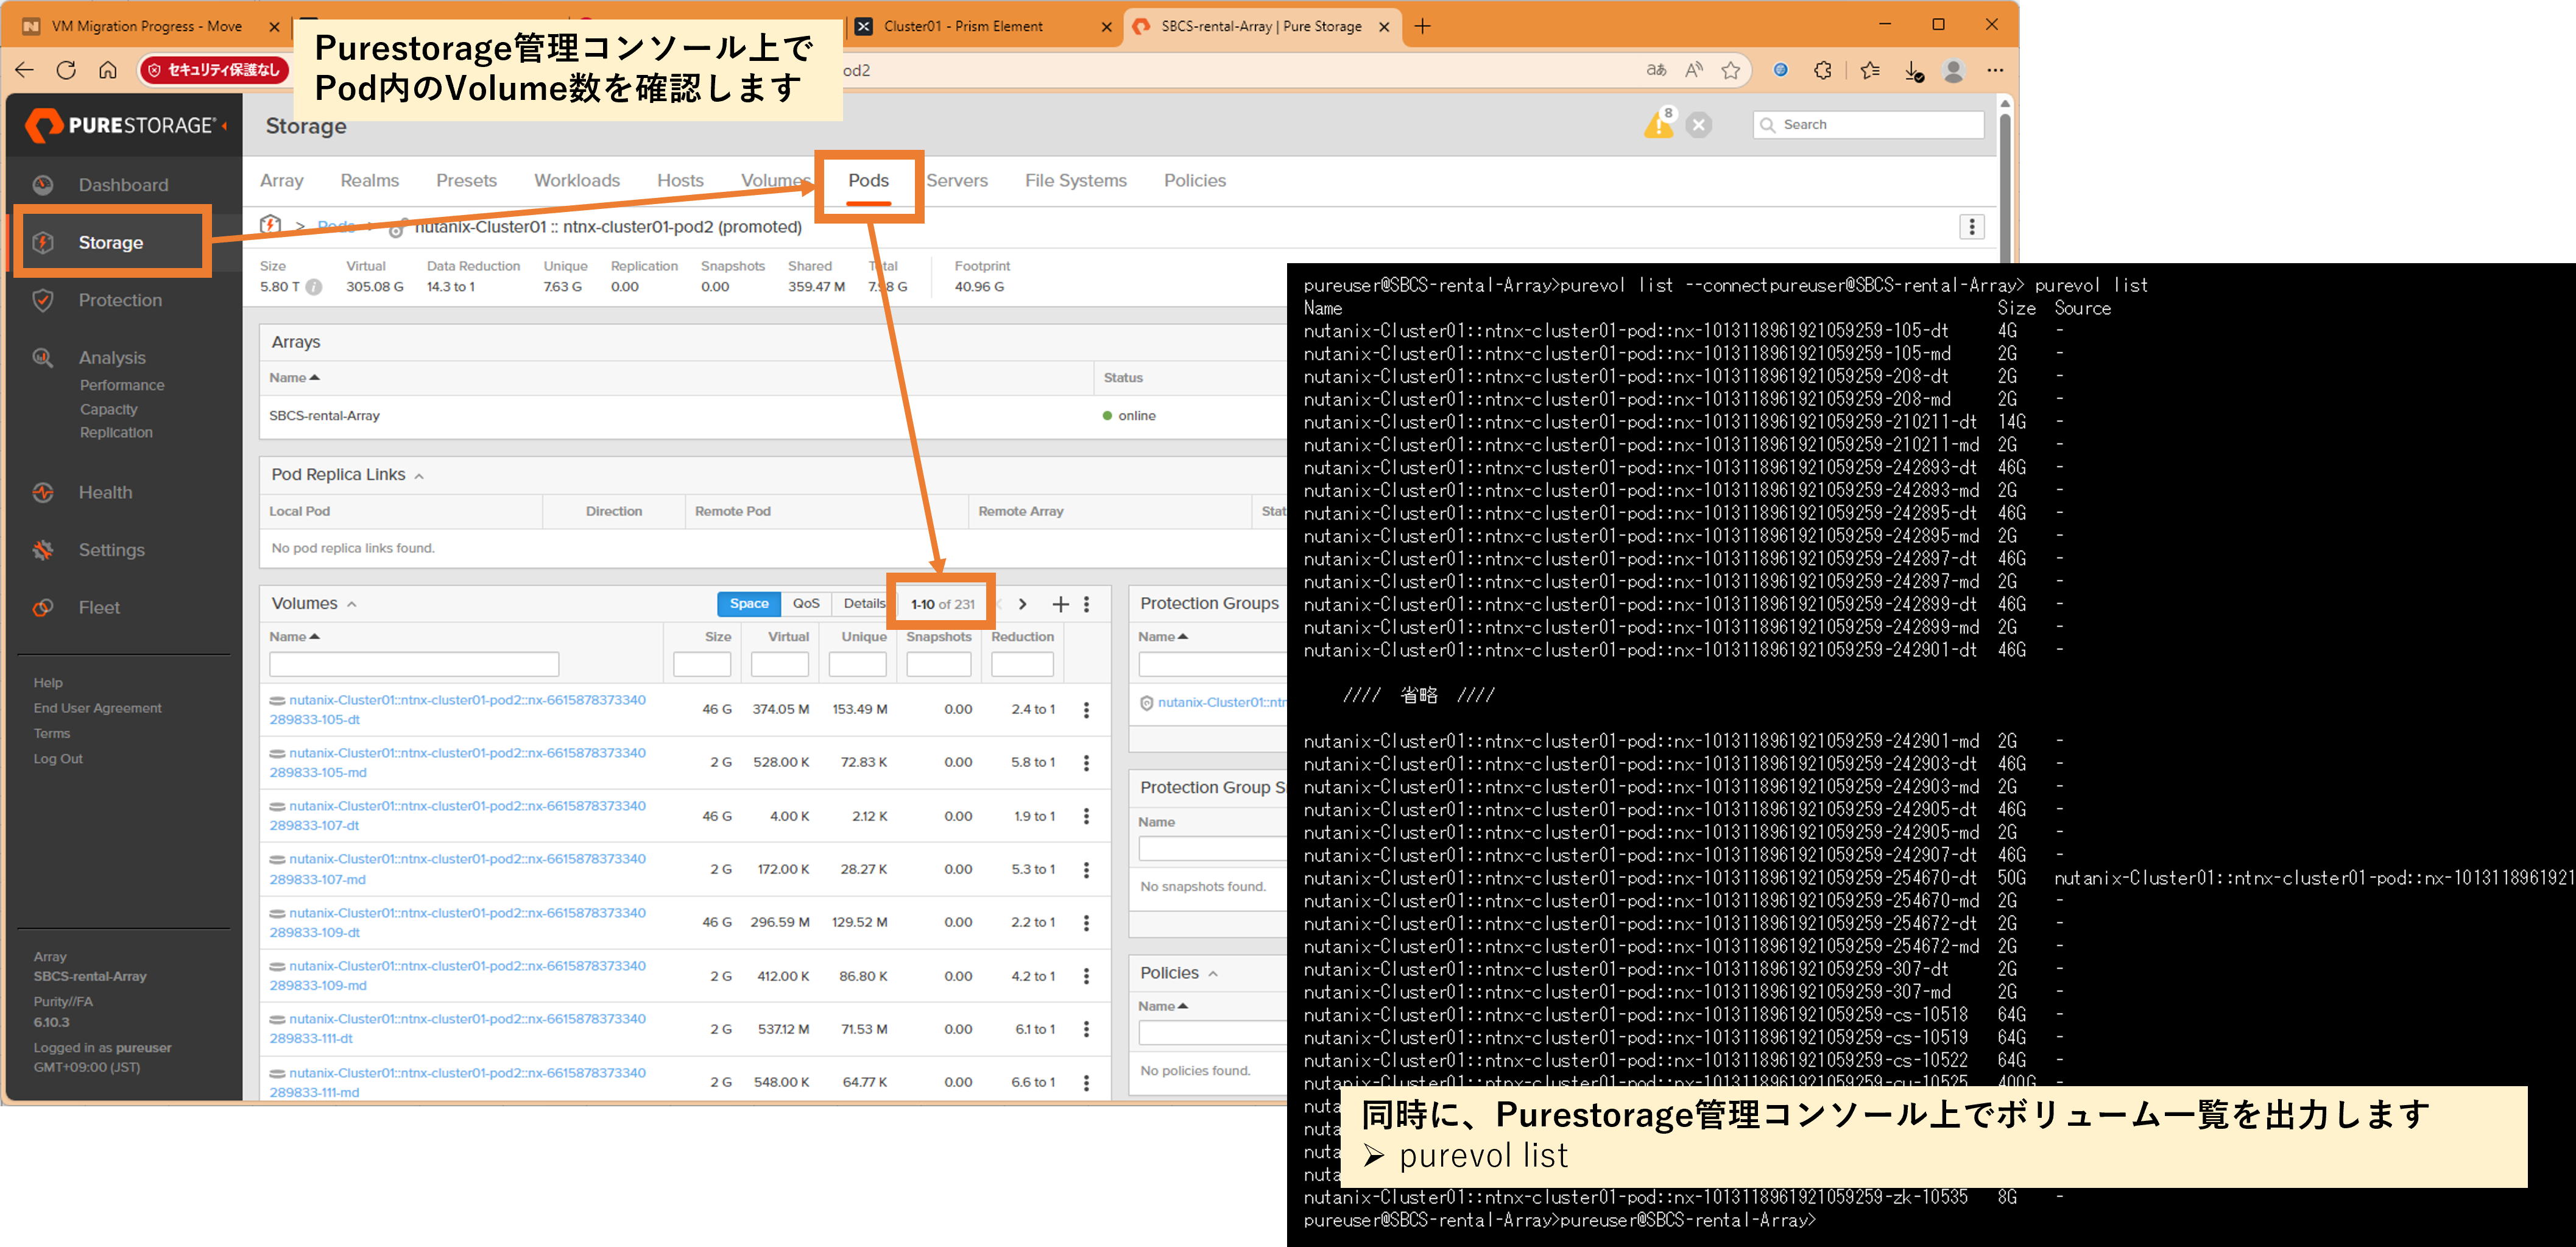The width and height of the screenshot is (2576, 1247).
Task: Click the browser back arrow
Action: point(25,70)
